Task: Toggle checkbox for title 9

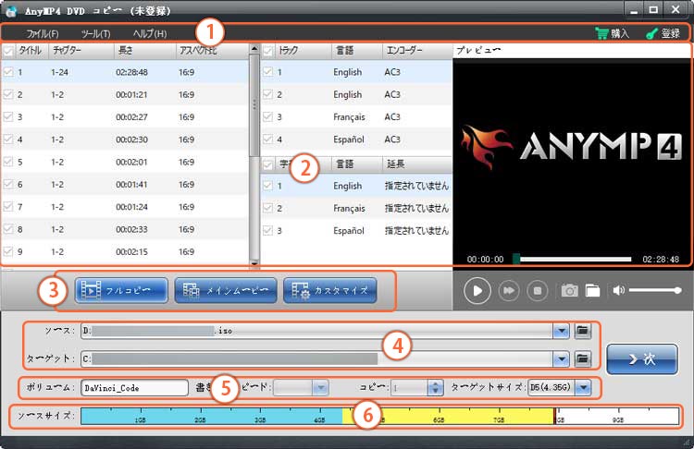Action: 8,251
